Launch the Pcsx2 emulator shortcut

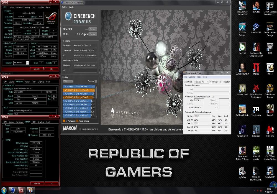[256, 28]
